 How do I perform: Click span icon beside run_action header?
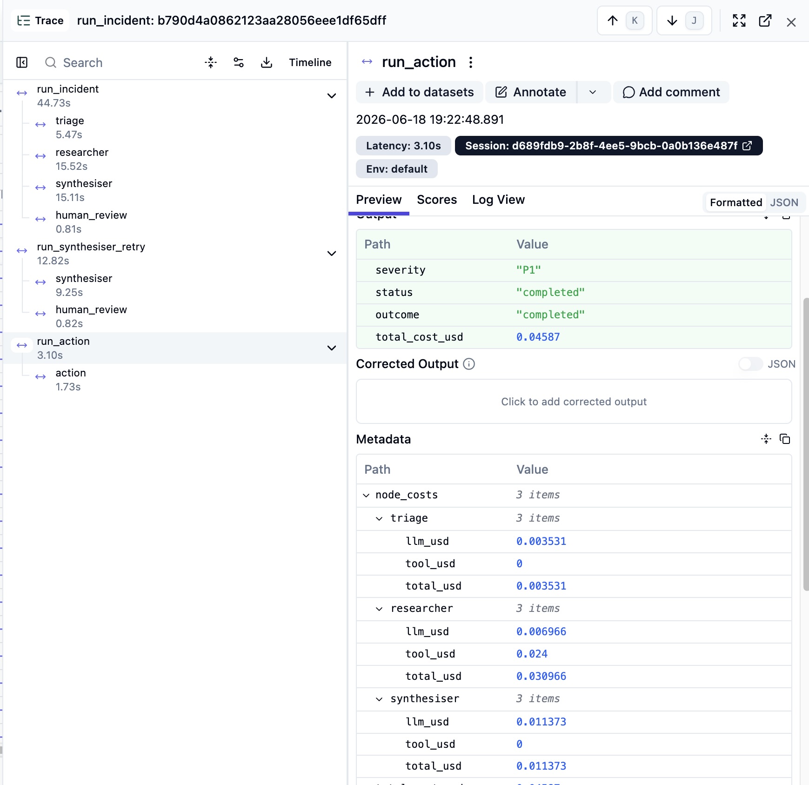pyautogui.click(x=367, y=61)
